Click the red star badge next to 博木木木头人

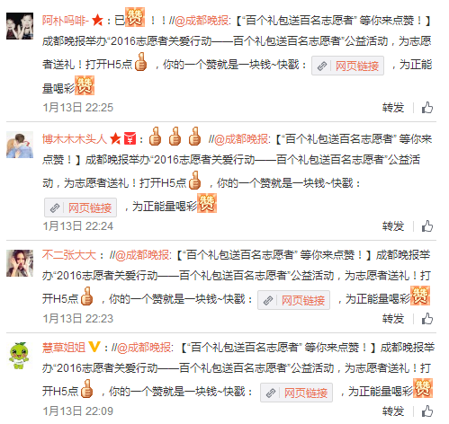(115, 139)
